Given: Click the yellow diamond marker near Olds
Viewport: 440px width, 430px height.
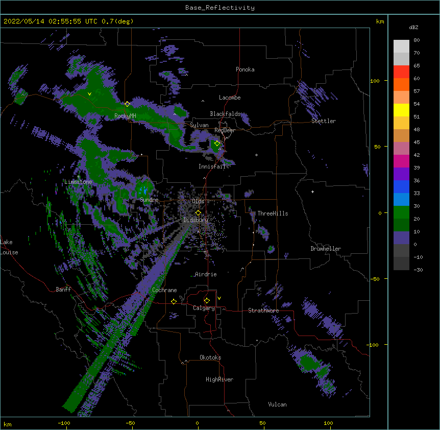Looking at the screenshot, I should (x=198, y=213).
